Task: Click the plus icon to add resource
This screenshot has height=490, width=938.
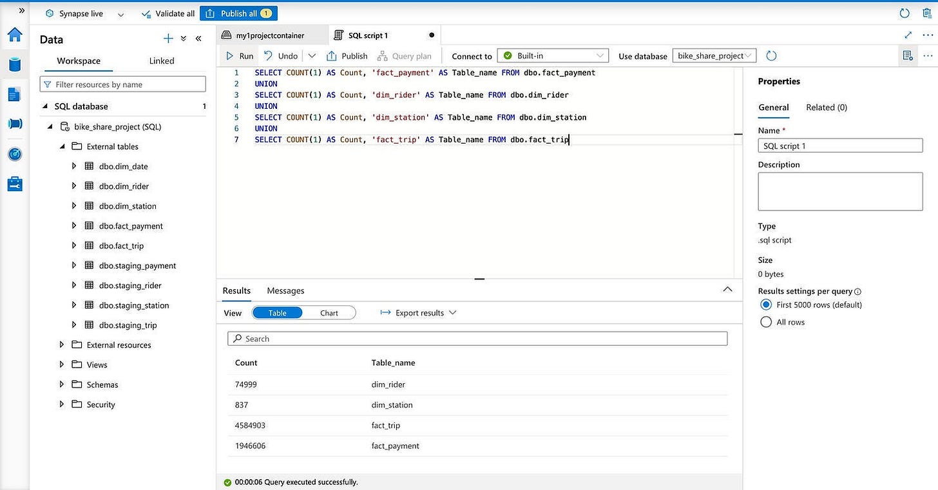Action: tap(168, 39)
